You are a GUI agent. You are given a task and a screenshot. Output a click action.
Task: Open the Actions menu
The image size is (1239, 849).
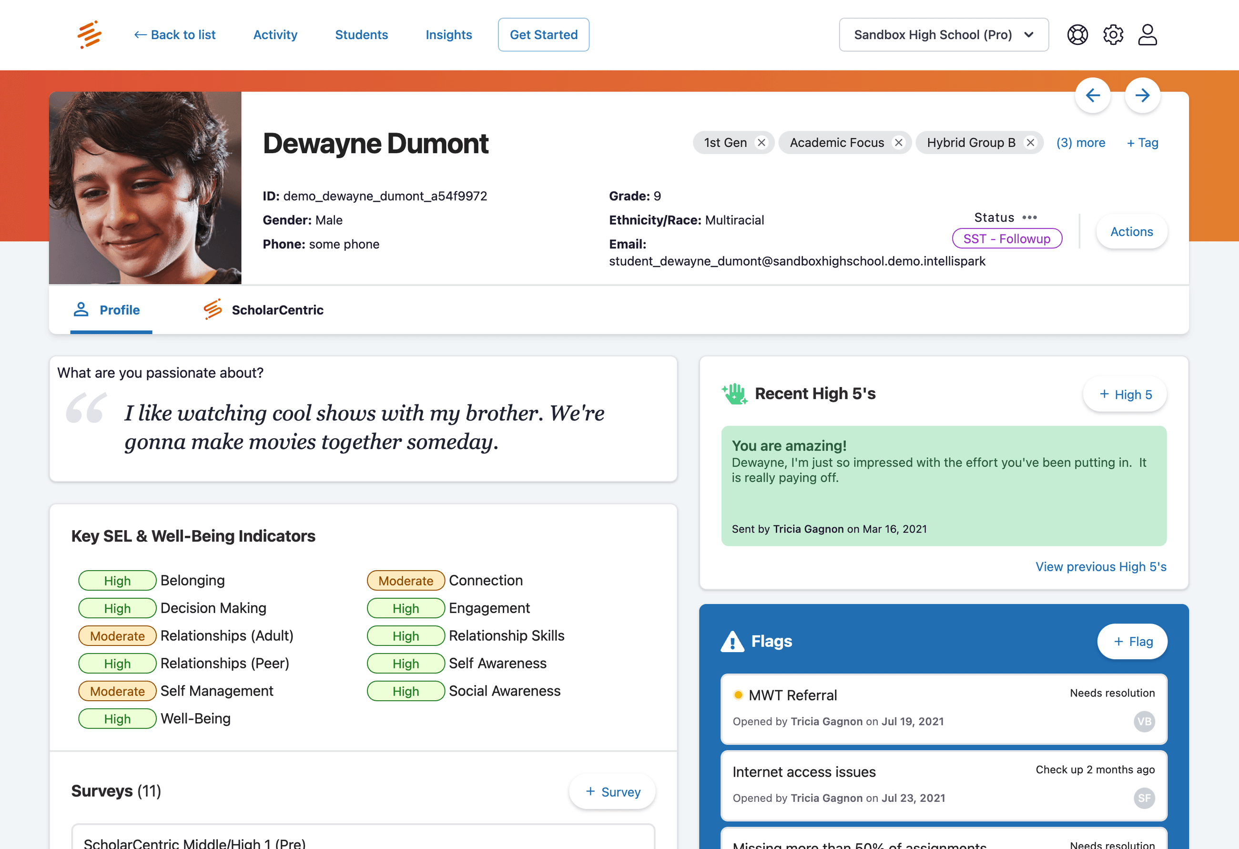pyautogui.click(x=1131, y=232)
